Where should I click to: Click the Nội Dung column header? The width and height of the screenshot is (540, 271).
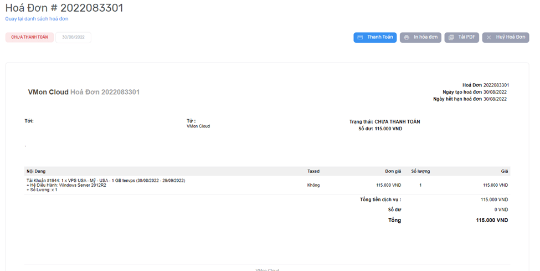click(x=38, y=171)
